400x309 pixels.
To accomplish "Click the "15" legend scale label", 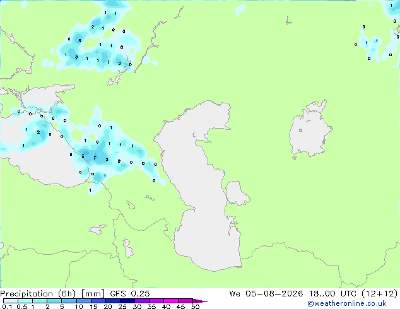I will click(x=93, y=306).
